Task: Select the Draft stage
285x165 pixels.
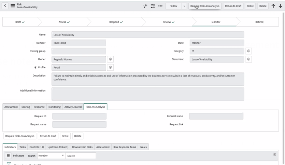Action: (20, 22)
